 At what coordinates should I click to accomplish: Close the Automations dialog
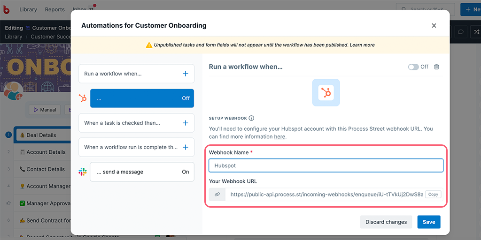[434, 26]
